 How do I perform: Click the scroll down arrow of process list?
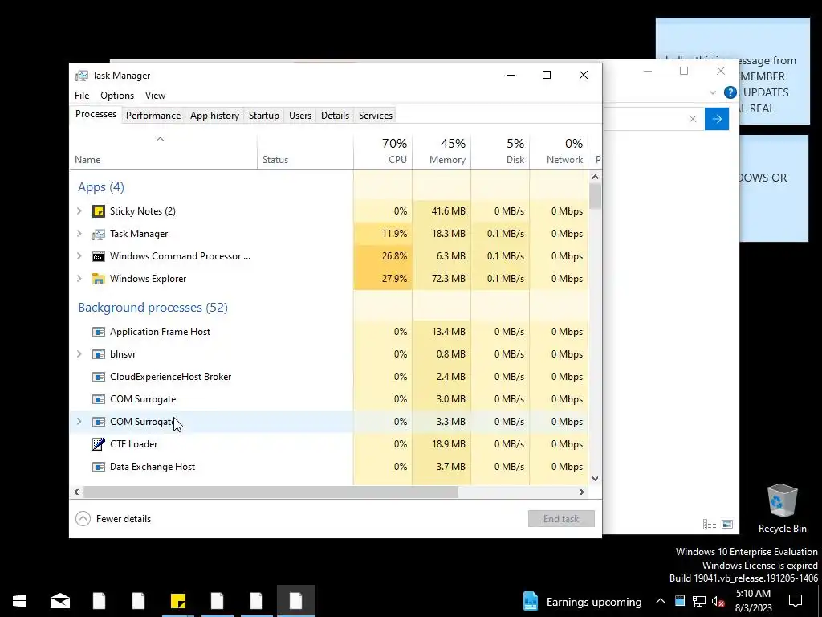[x=595, y=479]
